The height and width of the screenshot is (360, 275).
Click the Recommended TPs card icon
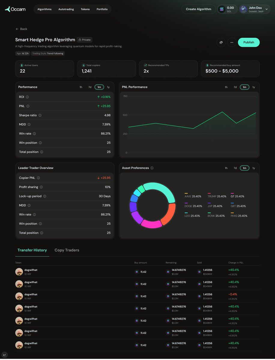145,65
